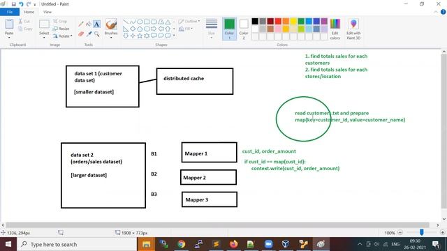The height and width of the screenshot is (251, 447).
Task: Click the vertical scrollbar down arrow
Action: click(444, 219)
